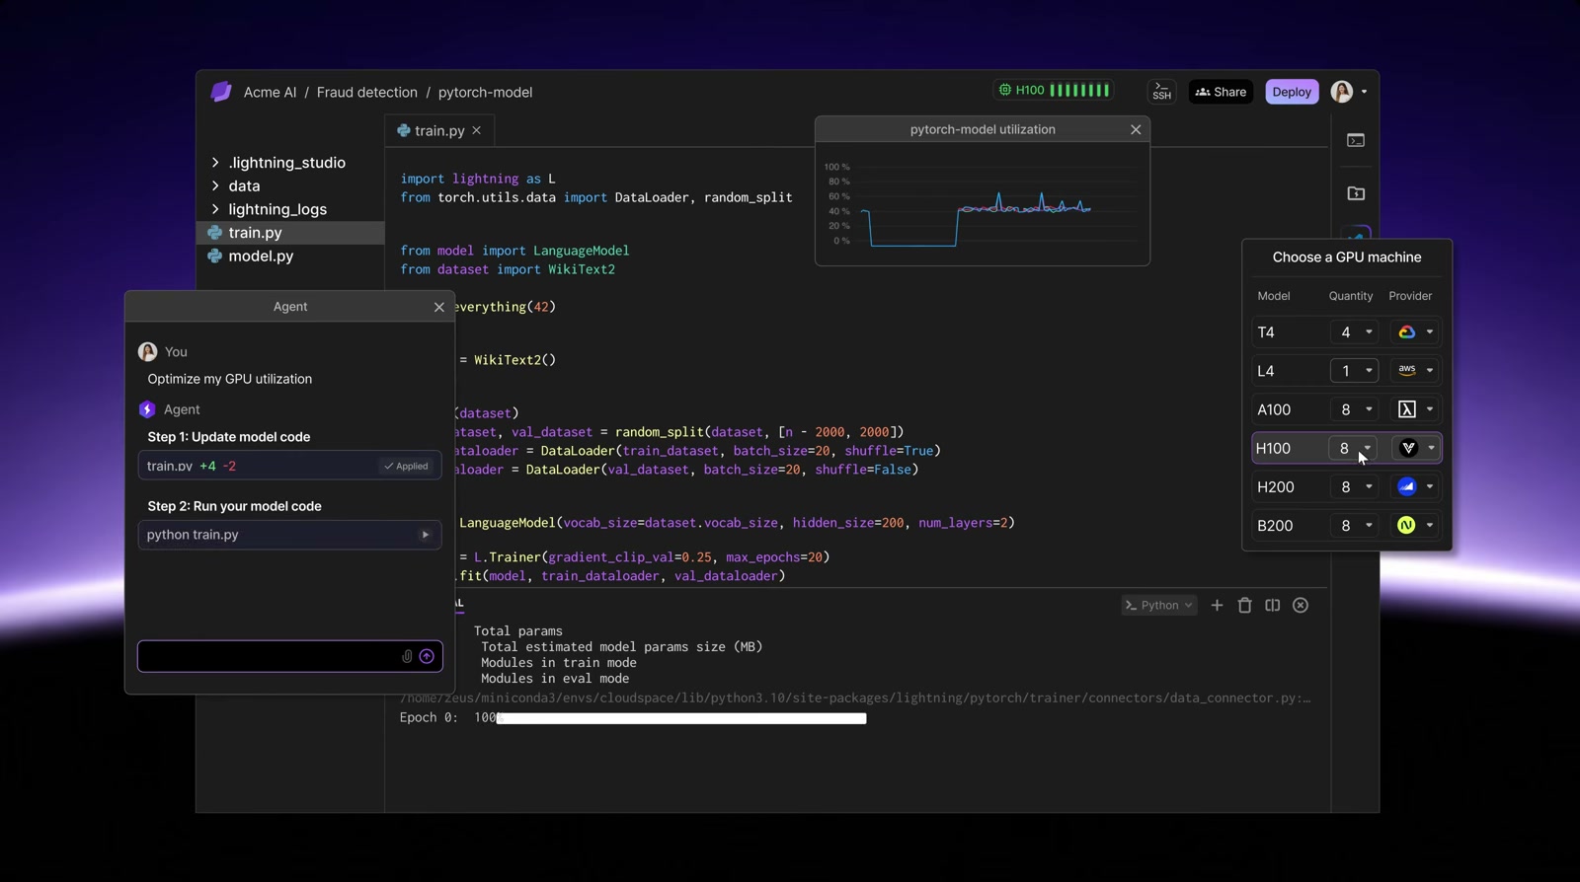
Task: Click the Epoch 0 progress bar
Action: (681, 718)
